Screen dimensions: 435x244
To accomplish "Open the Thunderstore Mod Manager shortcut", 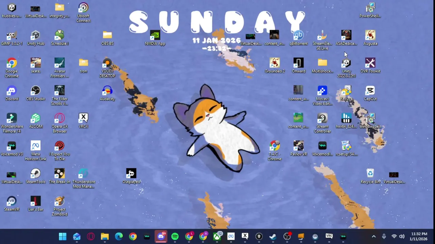I will [83, 179].
